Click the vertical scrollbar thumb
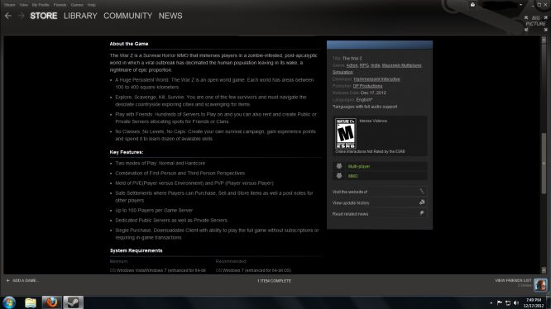This screenshot has height=309, width=551. tap(544, 163)
